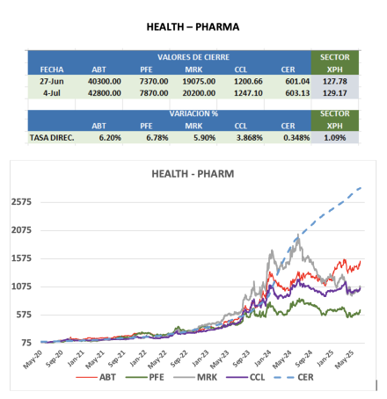The height and width of the screenshot is (399, 387).
Task: Click the dashed CER legend entry
Action: pos(294,377)
